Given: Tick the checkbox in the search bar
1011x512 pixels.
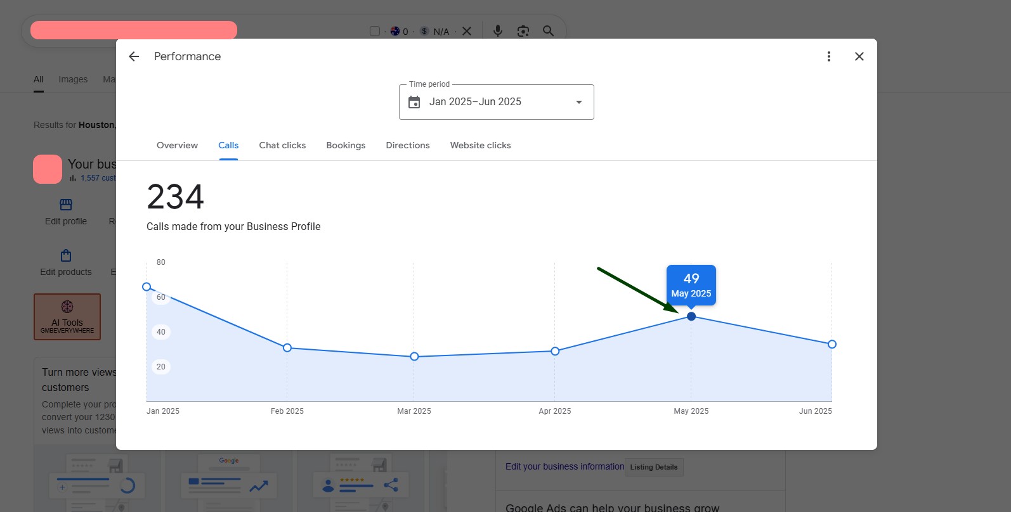Looking at the screenshot, I should pyautogui.click(x=375, y=31).
